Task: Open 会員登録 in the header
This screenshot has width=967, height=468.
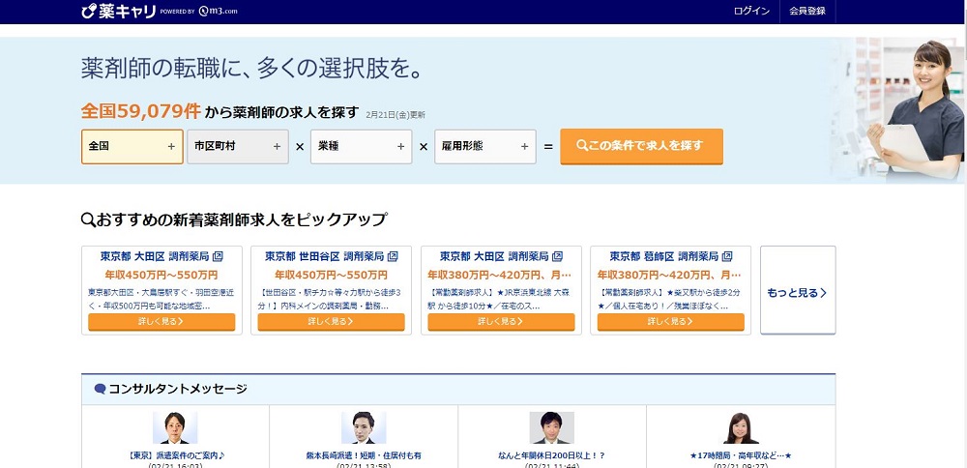Action: pyautogui.click(x=807, y=11)
